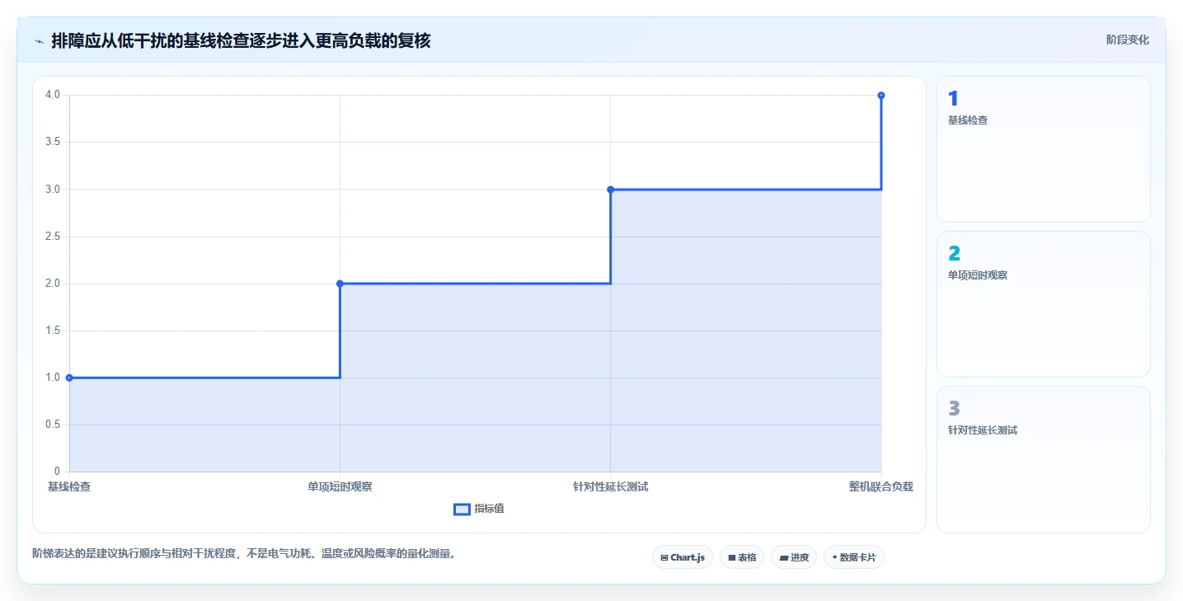Open the card numbered 2 单项短时观察
This screenshot has height=601, width=1183.
(1043, 304)
